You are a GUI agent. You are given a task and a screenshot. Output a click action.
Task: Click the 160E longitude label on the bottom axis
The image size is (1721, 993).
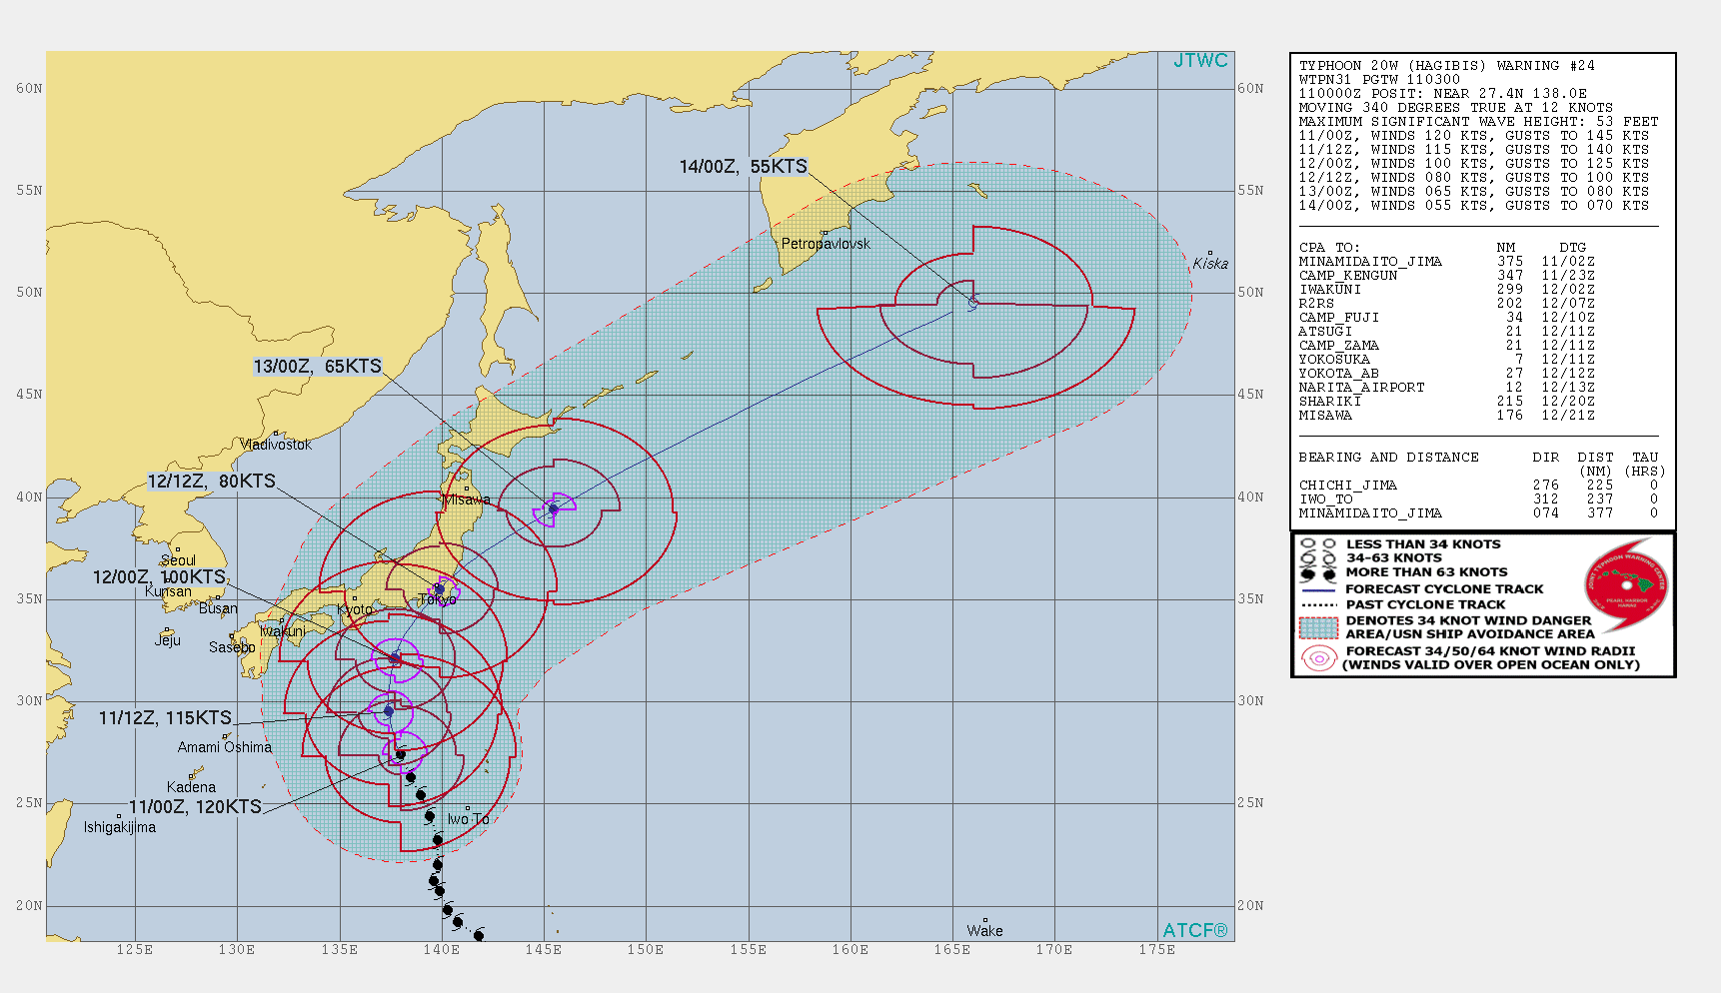pos(851,950)
